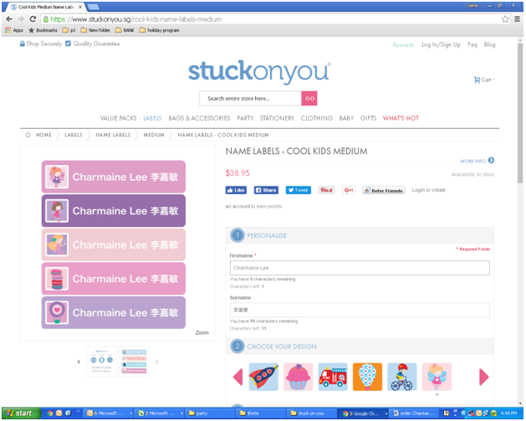
Task: Select the cupcake design
Action: tap(298, 377)
